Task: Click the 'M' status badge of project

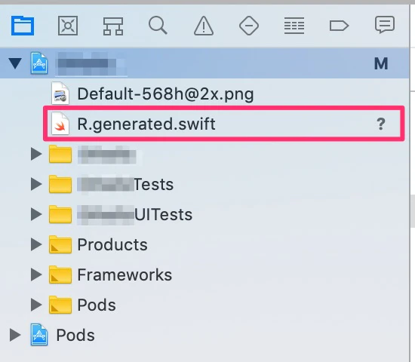Action: pos(381,63)
